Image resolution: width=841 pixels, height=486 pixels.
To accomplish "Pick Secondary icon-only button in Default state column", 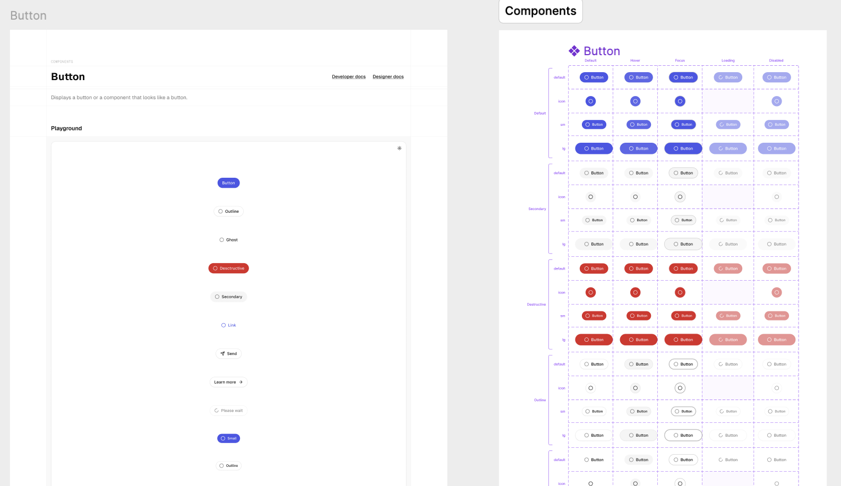I will coord(590,197).
